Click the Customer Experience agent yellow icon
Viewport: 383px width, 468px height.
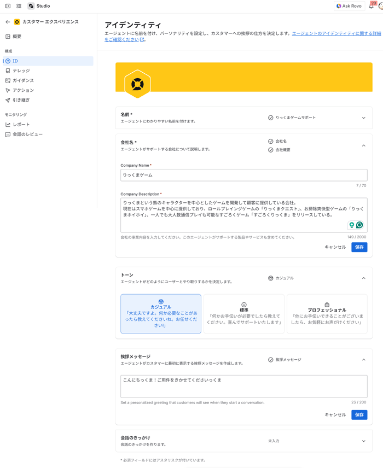(17, 22)
